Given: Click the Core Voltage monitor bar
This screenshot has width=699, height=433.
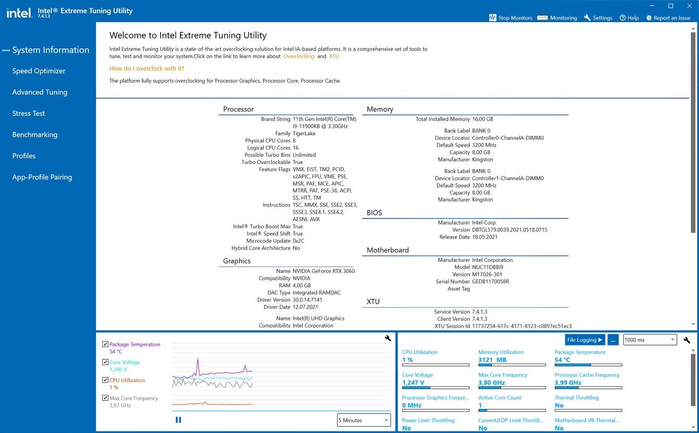Looking at the screenshot, I should pos(435,387).
